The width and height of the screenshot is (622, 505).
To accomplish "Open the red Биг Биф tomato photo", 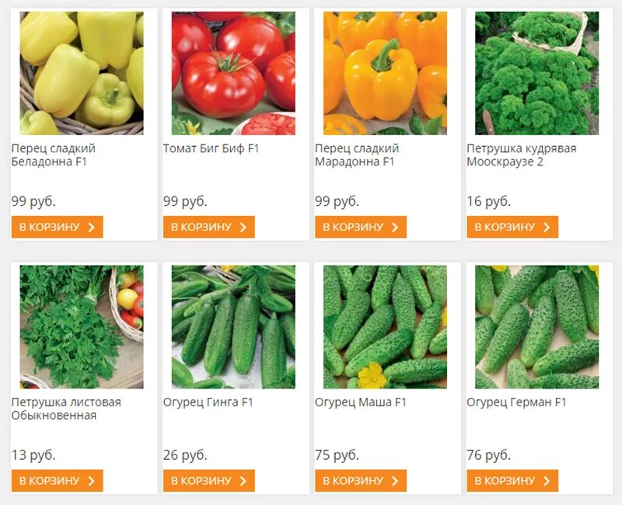I will click(233, 73).
